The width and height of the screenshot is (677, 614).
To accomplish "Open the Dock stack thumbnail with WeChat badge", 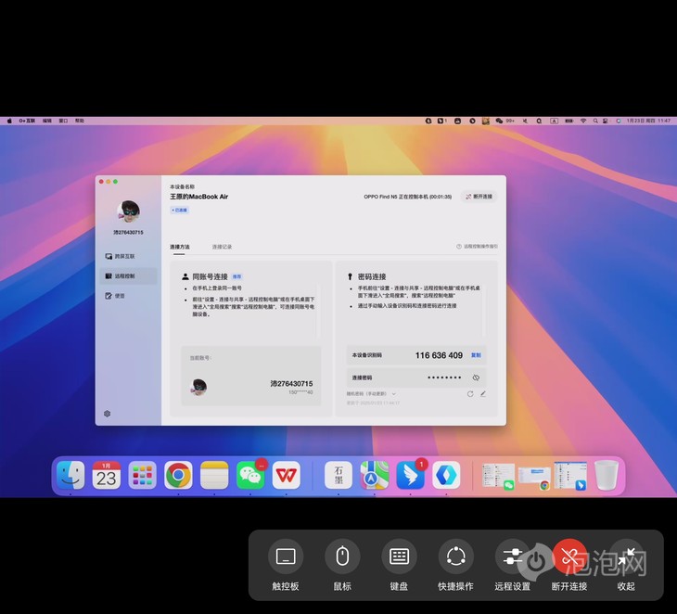I will pos(498,476).
